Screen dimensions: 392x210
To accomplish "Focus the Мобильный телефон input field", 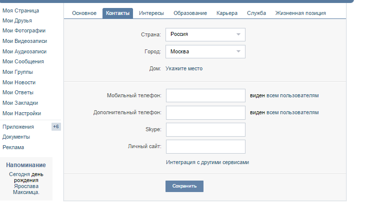I will 206,96.
